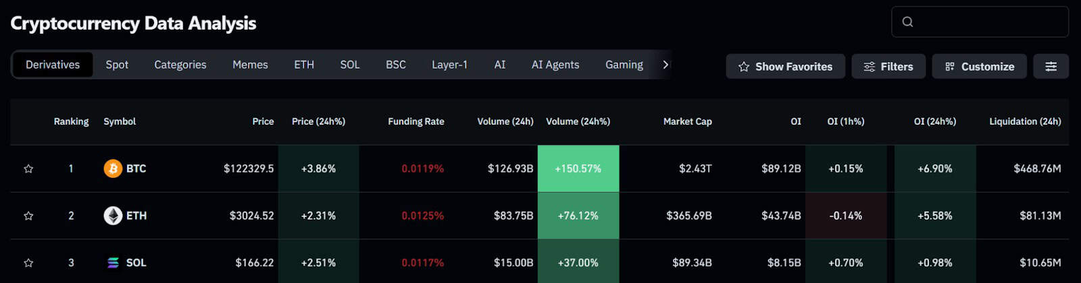Switch to the Memes tab
1081x283 pixels.
click(x=250, y=65)
